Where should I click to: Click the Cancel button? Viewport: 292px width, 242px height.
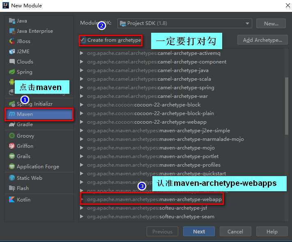(x=235, y=232)
